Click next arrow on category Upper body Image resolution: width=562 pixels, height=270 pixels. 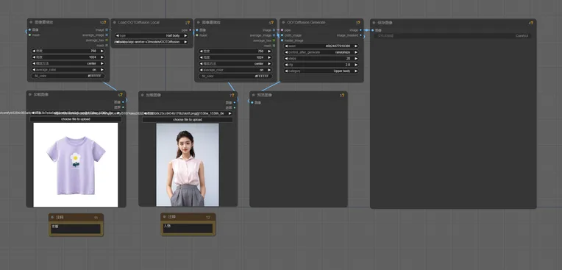click(x=356, y=71)
